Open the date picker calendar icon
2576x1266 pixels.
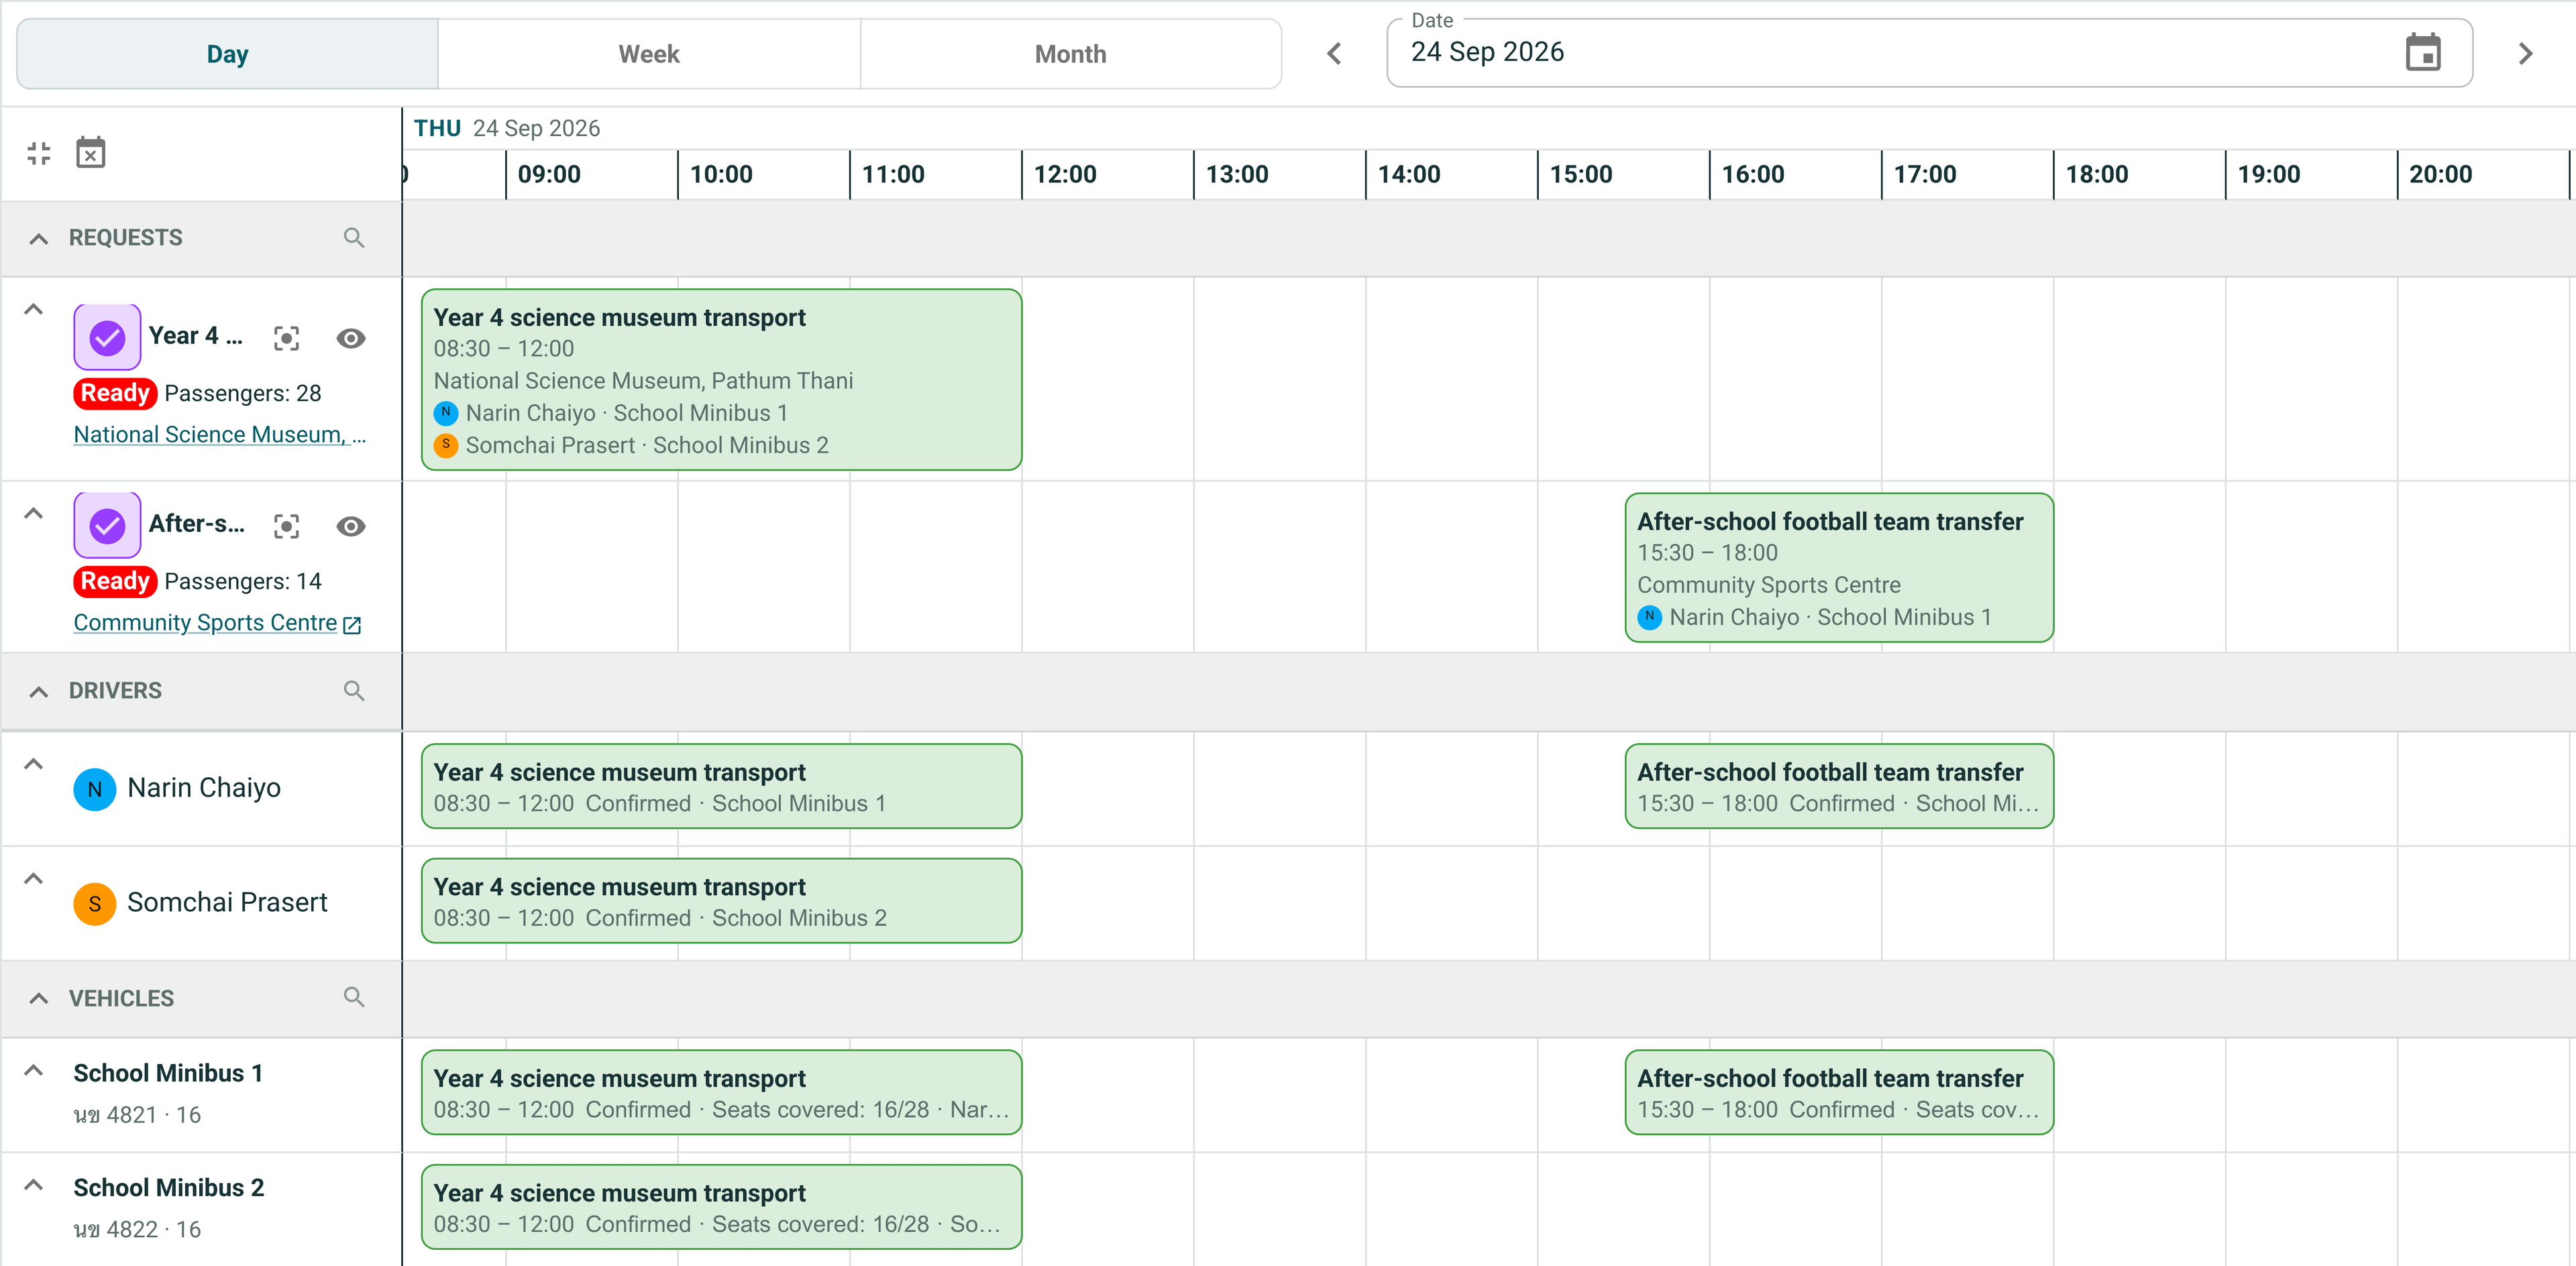pyautogui.click(x=2423, y=53)
